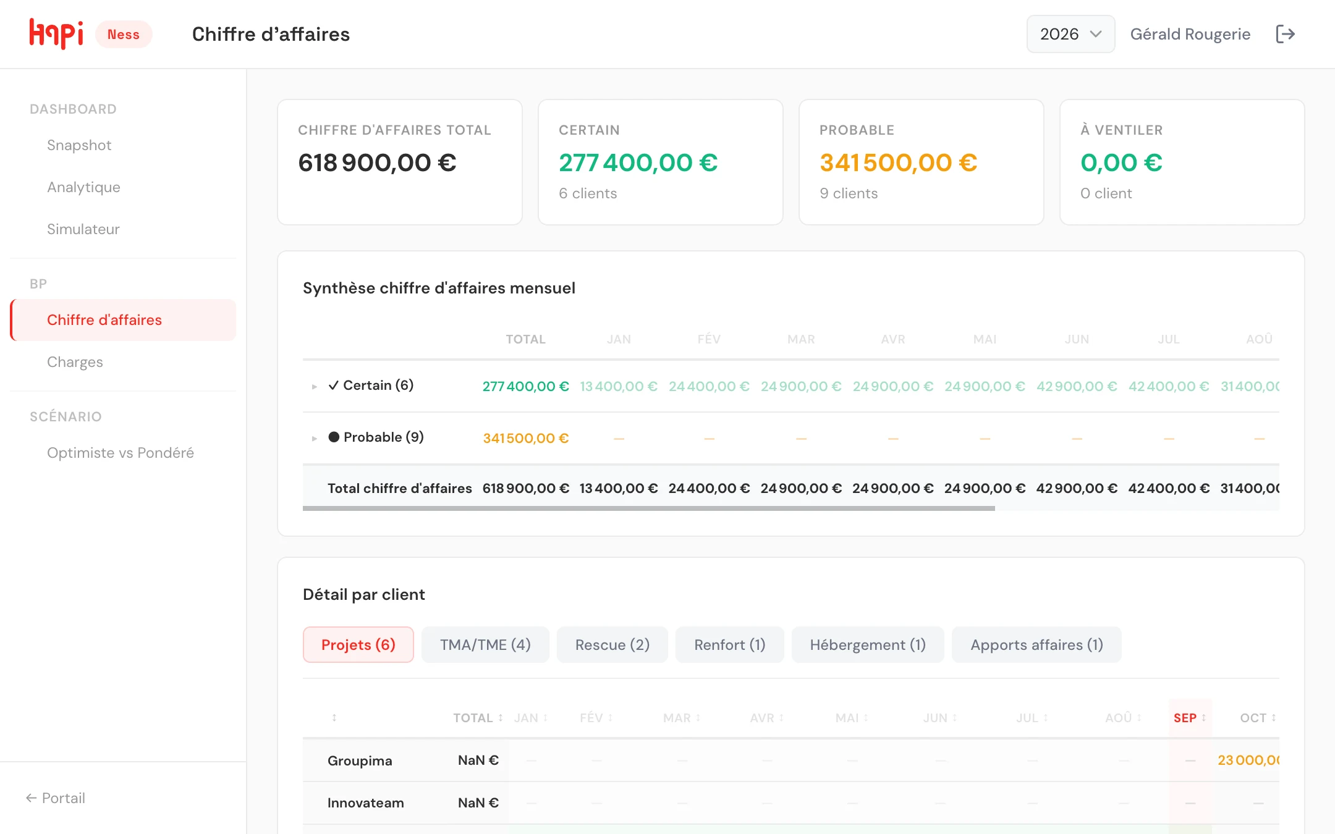
Task: Click the monthly table horizontal scrollbar
Action: [x=649, y=508]
